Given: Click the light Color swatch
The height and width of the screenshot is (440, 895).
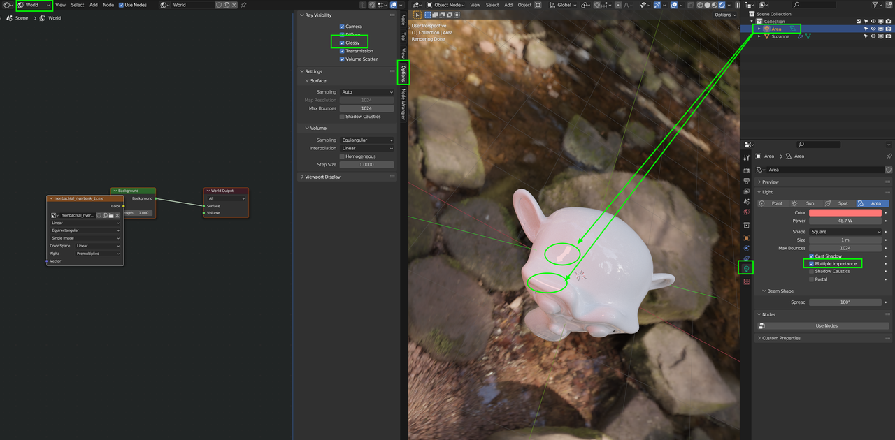Looking at the screenshot, I should coord(845,212).
